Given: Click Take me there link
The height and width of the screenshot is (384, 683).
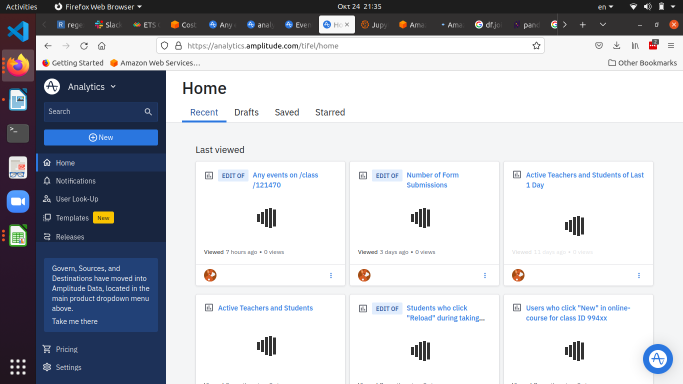Looking at the screenshot, I should 75,321.
